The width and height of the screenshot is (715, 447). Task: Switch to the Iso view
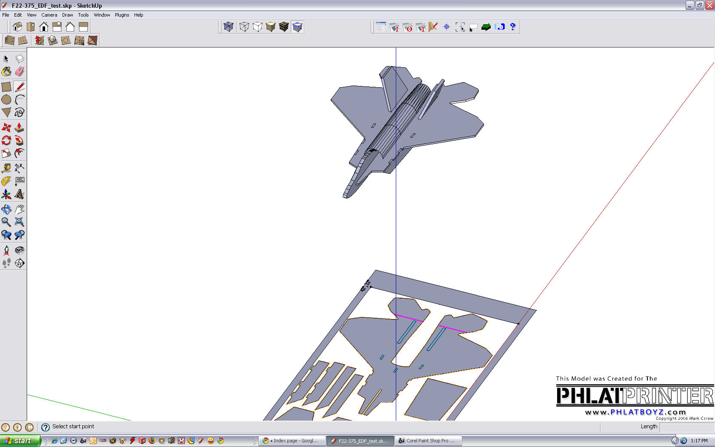click(17, 27)
